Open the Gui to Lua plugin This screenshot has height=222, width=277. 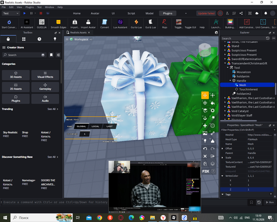tap(136, 24)
